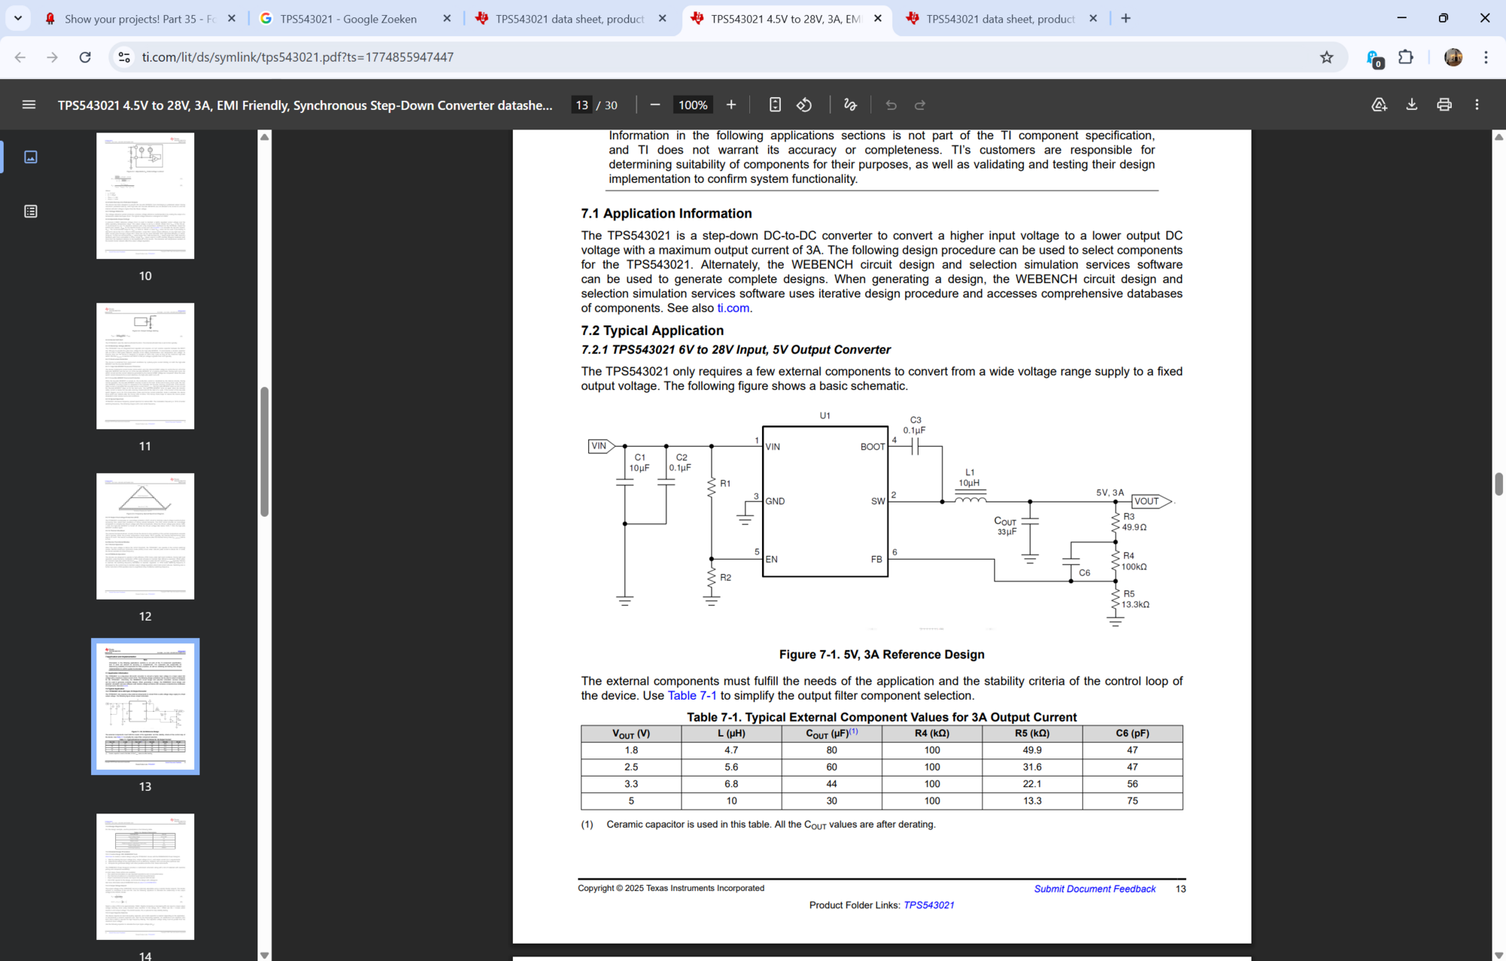Viewport: 1506px width, 961px height.
Task: Go back to the previous page
Action: point(20,57)
